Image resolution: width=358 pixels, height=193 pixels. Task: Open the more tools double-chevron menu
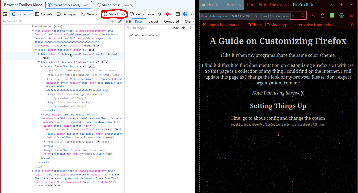pos(159,14)
